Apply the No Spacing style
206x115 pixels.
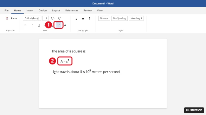click(119, 18)
